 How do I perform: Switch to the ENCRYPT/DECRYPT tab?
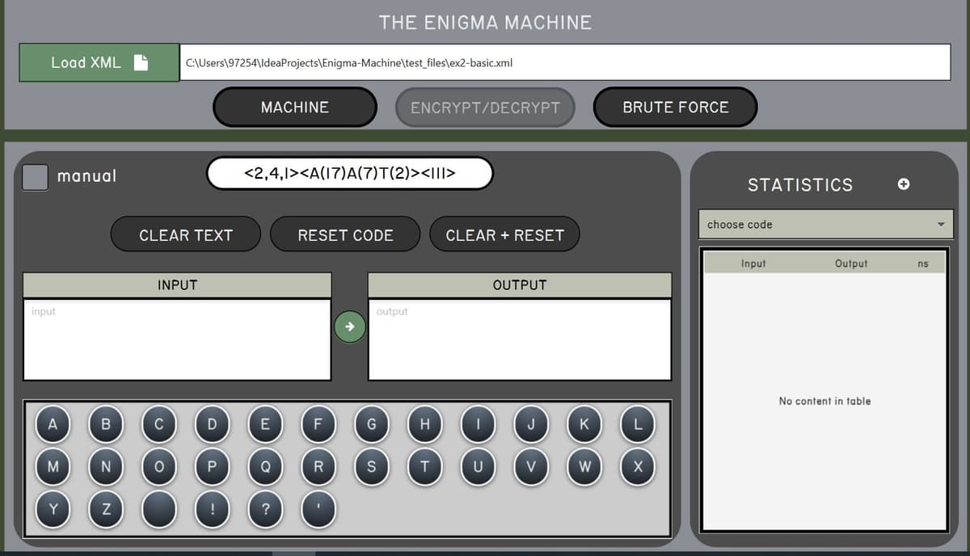(485, 106)
